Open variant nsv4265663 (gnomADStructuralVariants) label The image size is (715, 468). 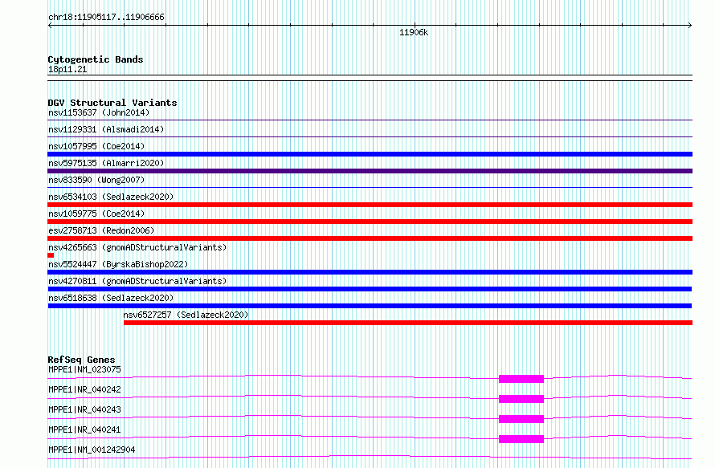(137, 247)
